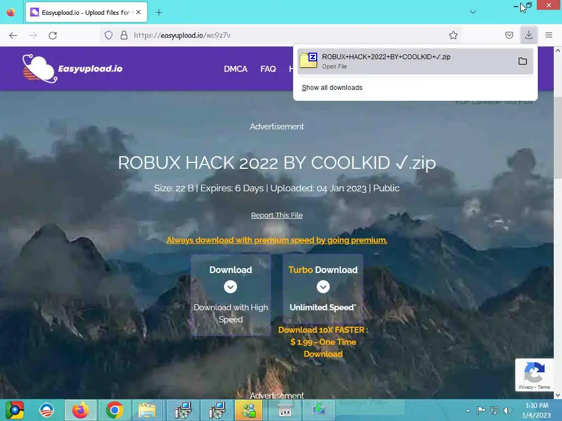Reload the Easyupload page
This screenshot has width=562, height=421.
click(x=53, y=35)
